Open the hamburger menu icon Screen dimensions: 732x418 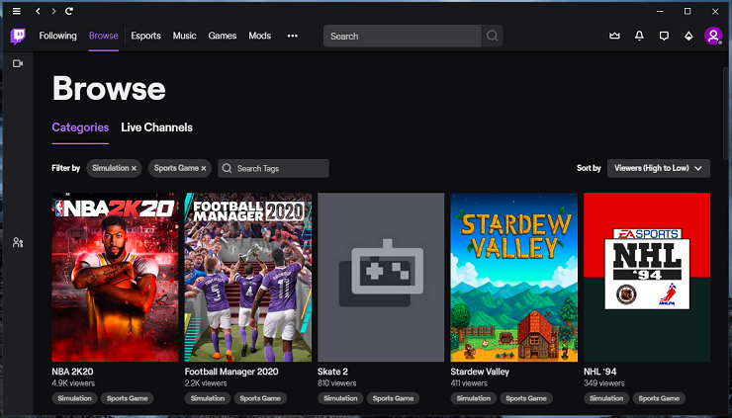click(17, 11)
